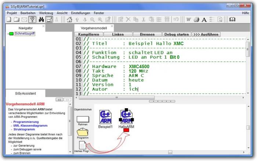
Task: Pick the Rahmen object from the library
Action: point(82,119)
